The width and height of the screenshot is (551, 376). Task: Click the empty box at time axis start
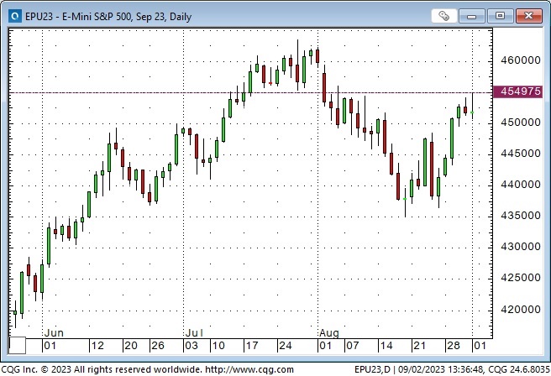17,346
